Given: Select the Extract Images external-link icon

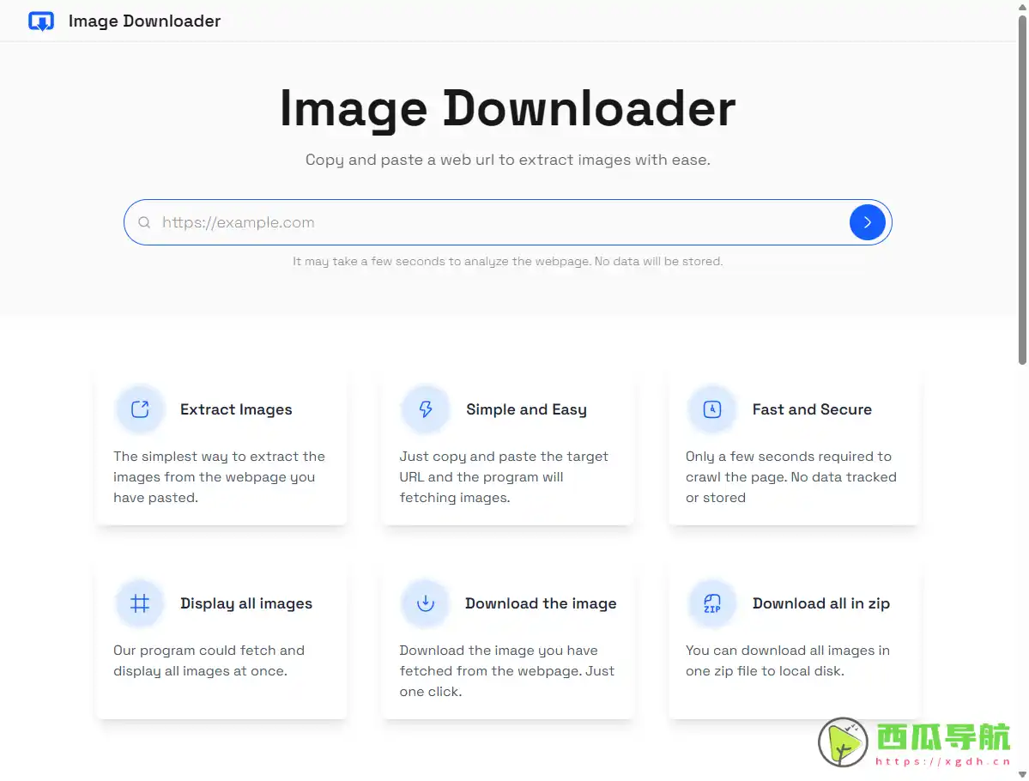Looking at the screenshot, I should pyautogui.click(x=139, y=409).
